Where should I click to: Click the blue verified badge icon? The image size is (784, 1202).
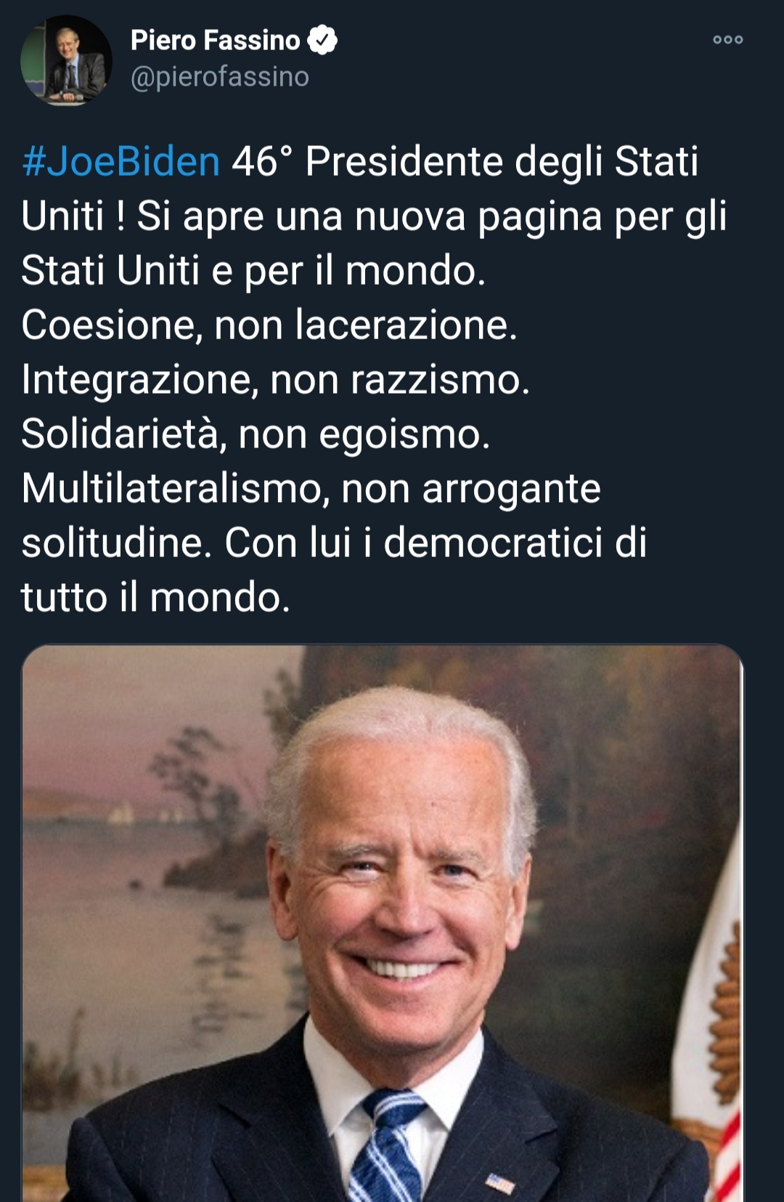point(322,40)
